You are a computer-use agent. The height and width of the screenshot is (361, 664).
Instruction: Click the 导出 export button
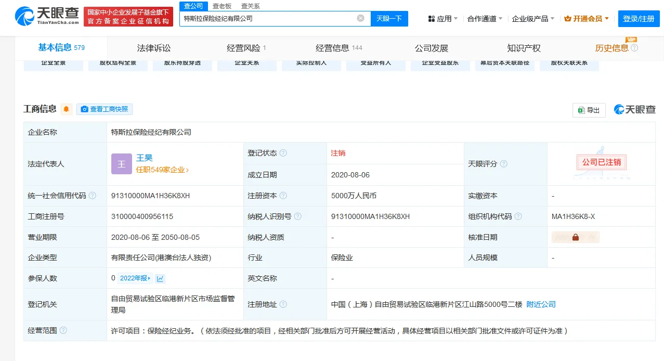click(589, 110)
